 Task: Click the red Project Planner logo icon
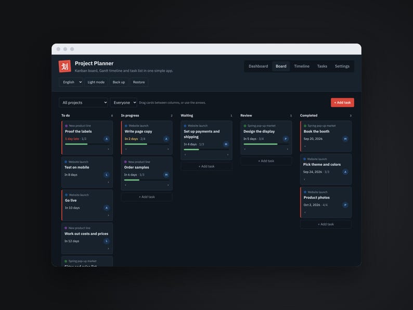pos(65,66)
